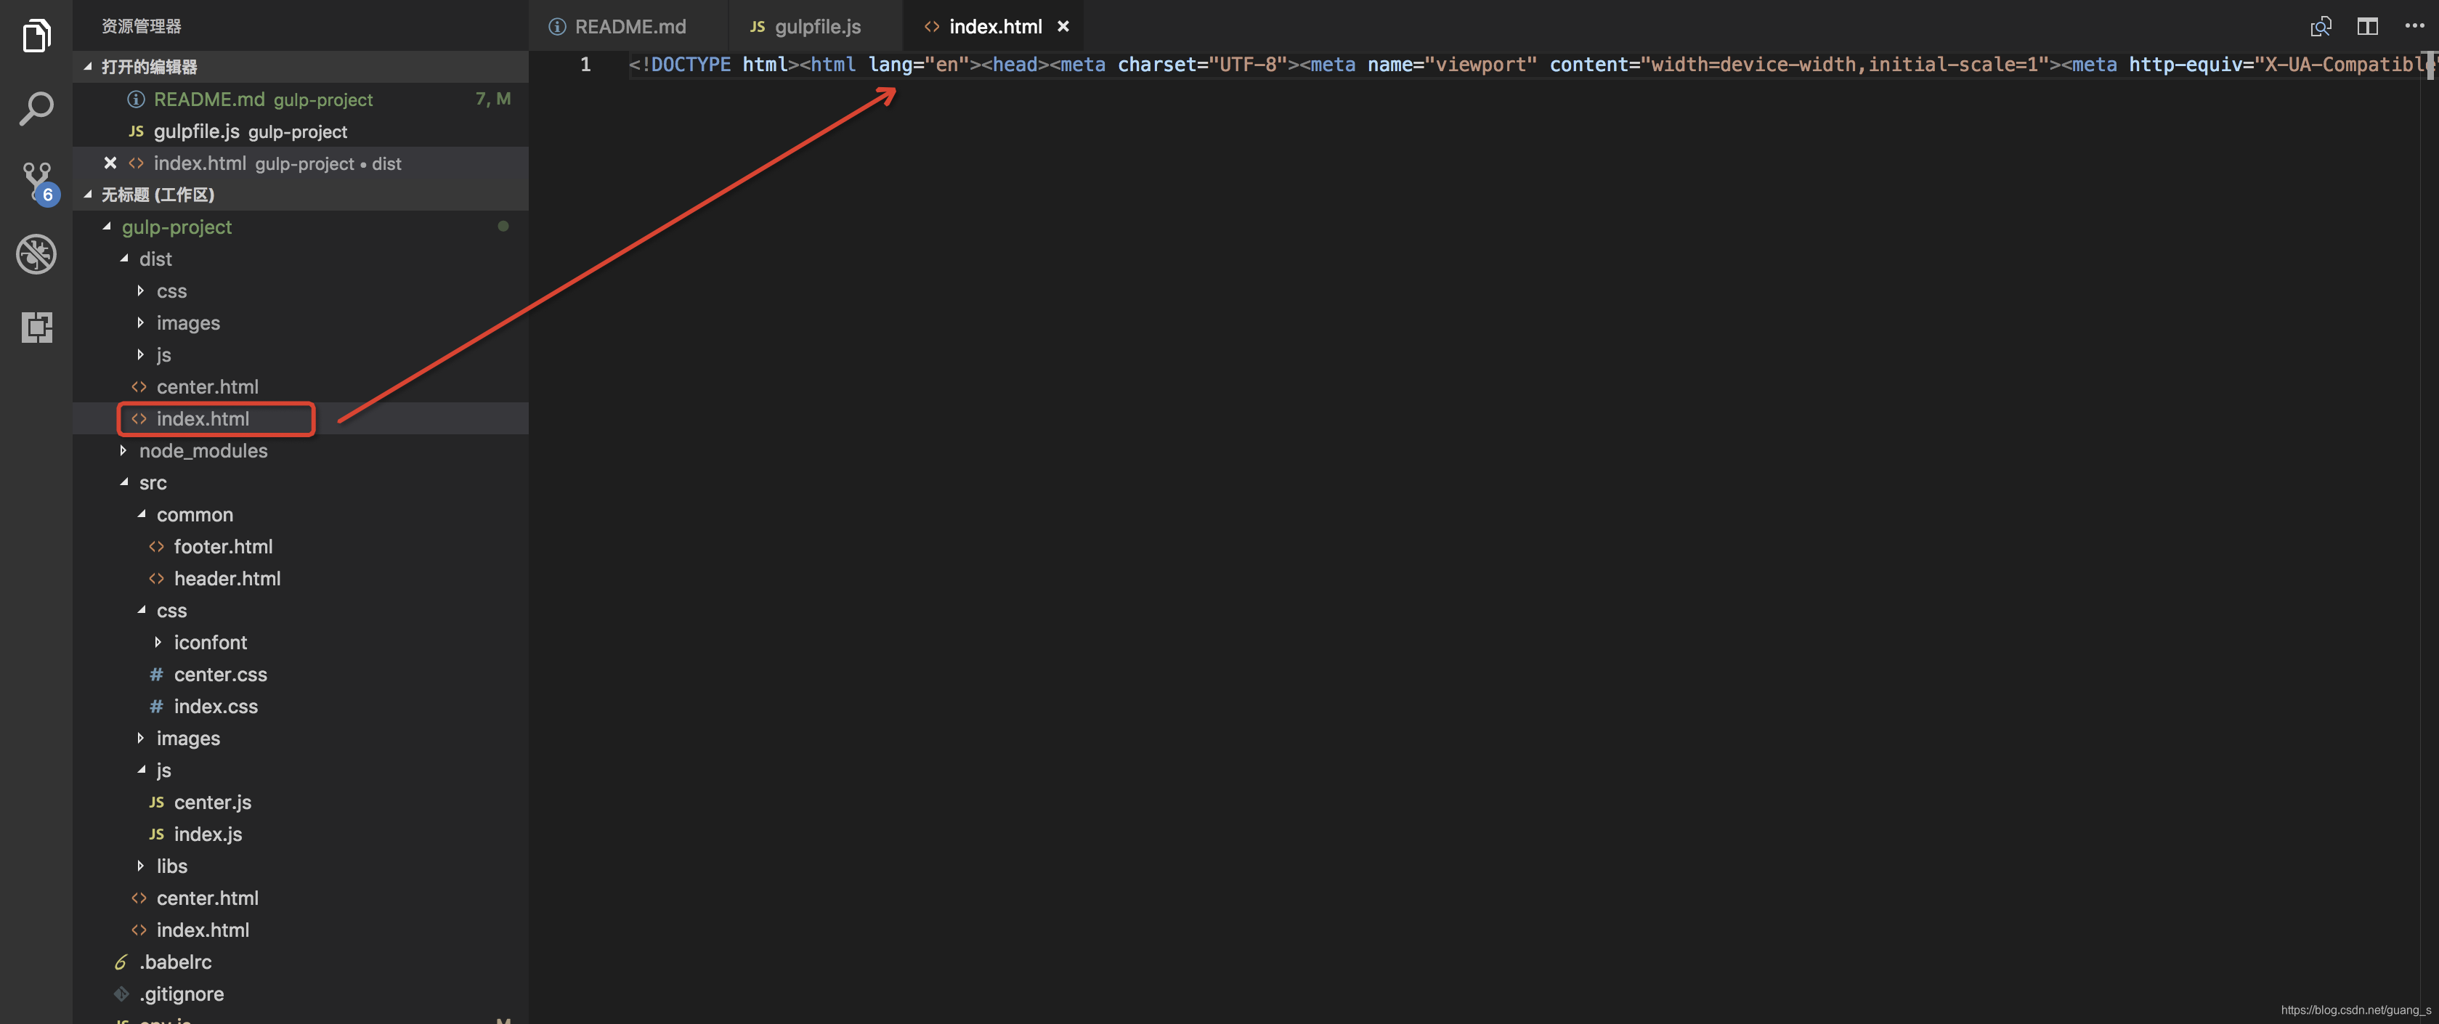Click the 7, M status beside README.md
2439x1024 pixels.
click(x=492, y=99)
